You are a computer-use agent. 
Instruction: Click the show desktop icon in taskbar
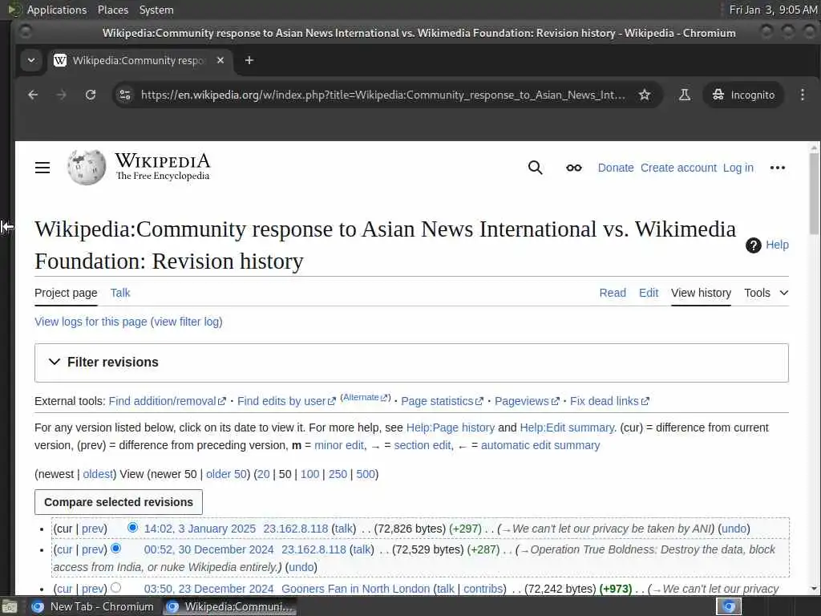(x=9, y=607)
